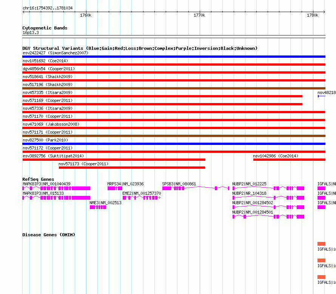Select the Cytogenetic Bands track title

[x=45, y=28]
